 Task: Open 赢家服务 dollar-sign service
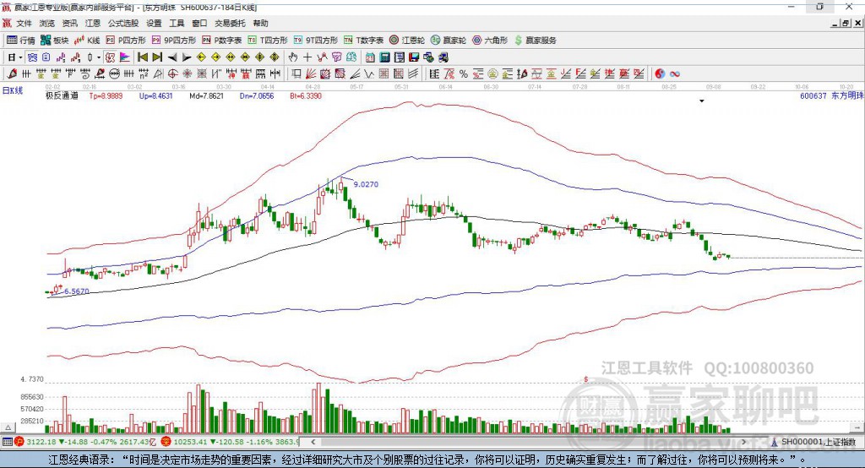click(535, 41)
